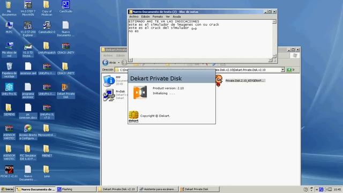The width and height of the screenshot is (343, 193).
Task: Select the Private.Disk.2.10_KEYGEN file
Action: 240,80
